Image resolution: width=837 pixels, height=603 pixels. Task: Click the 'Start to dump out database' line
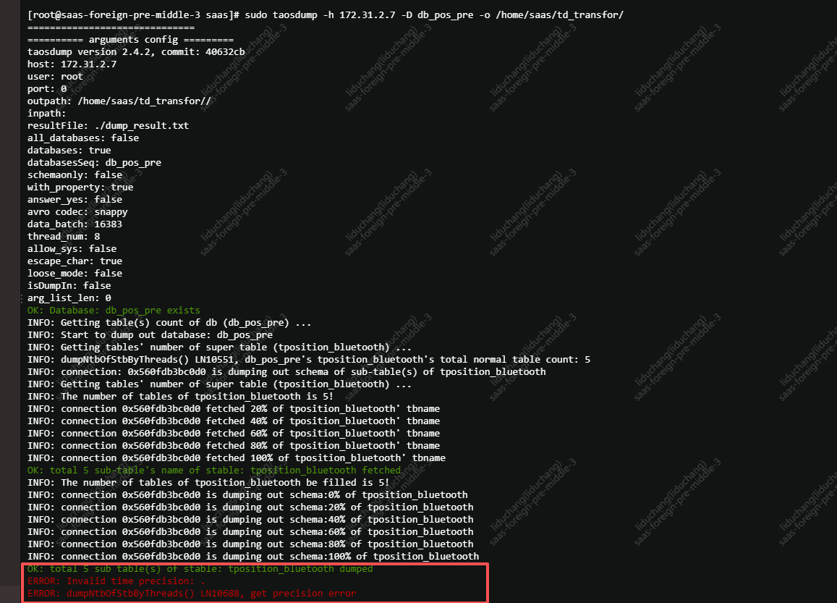(150, 334)
